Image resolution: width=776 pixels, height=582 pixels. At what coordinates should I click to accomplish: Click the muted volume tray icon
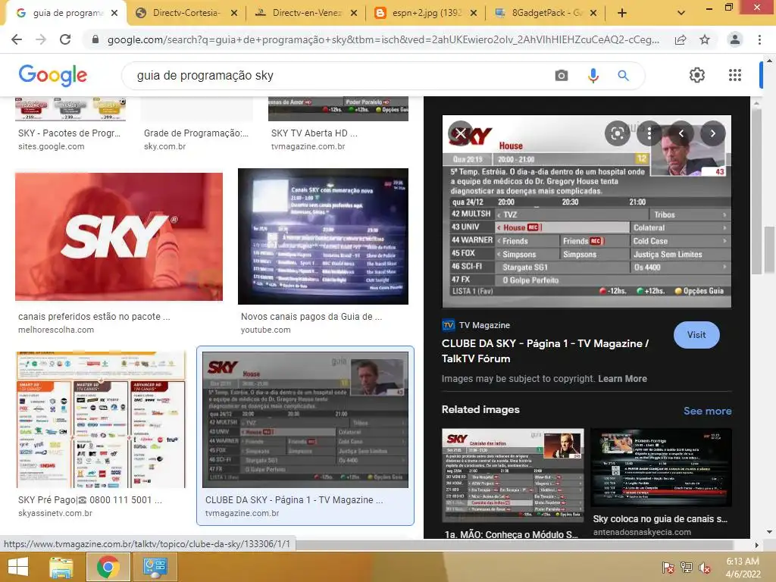click(705, 567)
